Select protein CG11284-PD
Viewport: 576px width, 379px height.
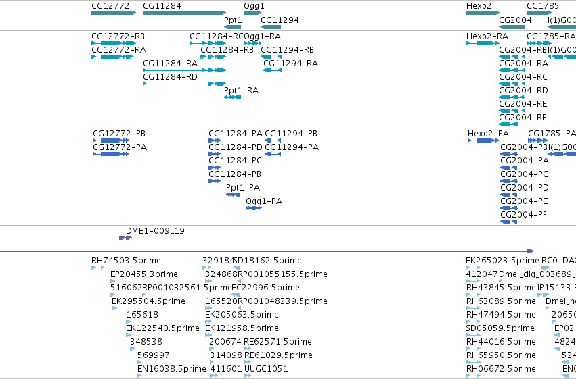pyautogui.click(x=215, y=154)
